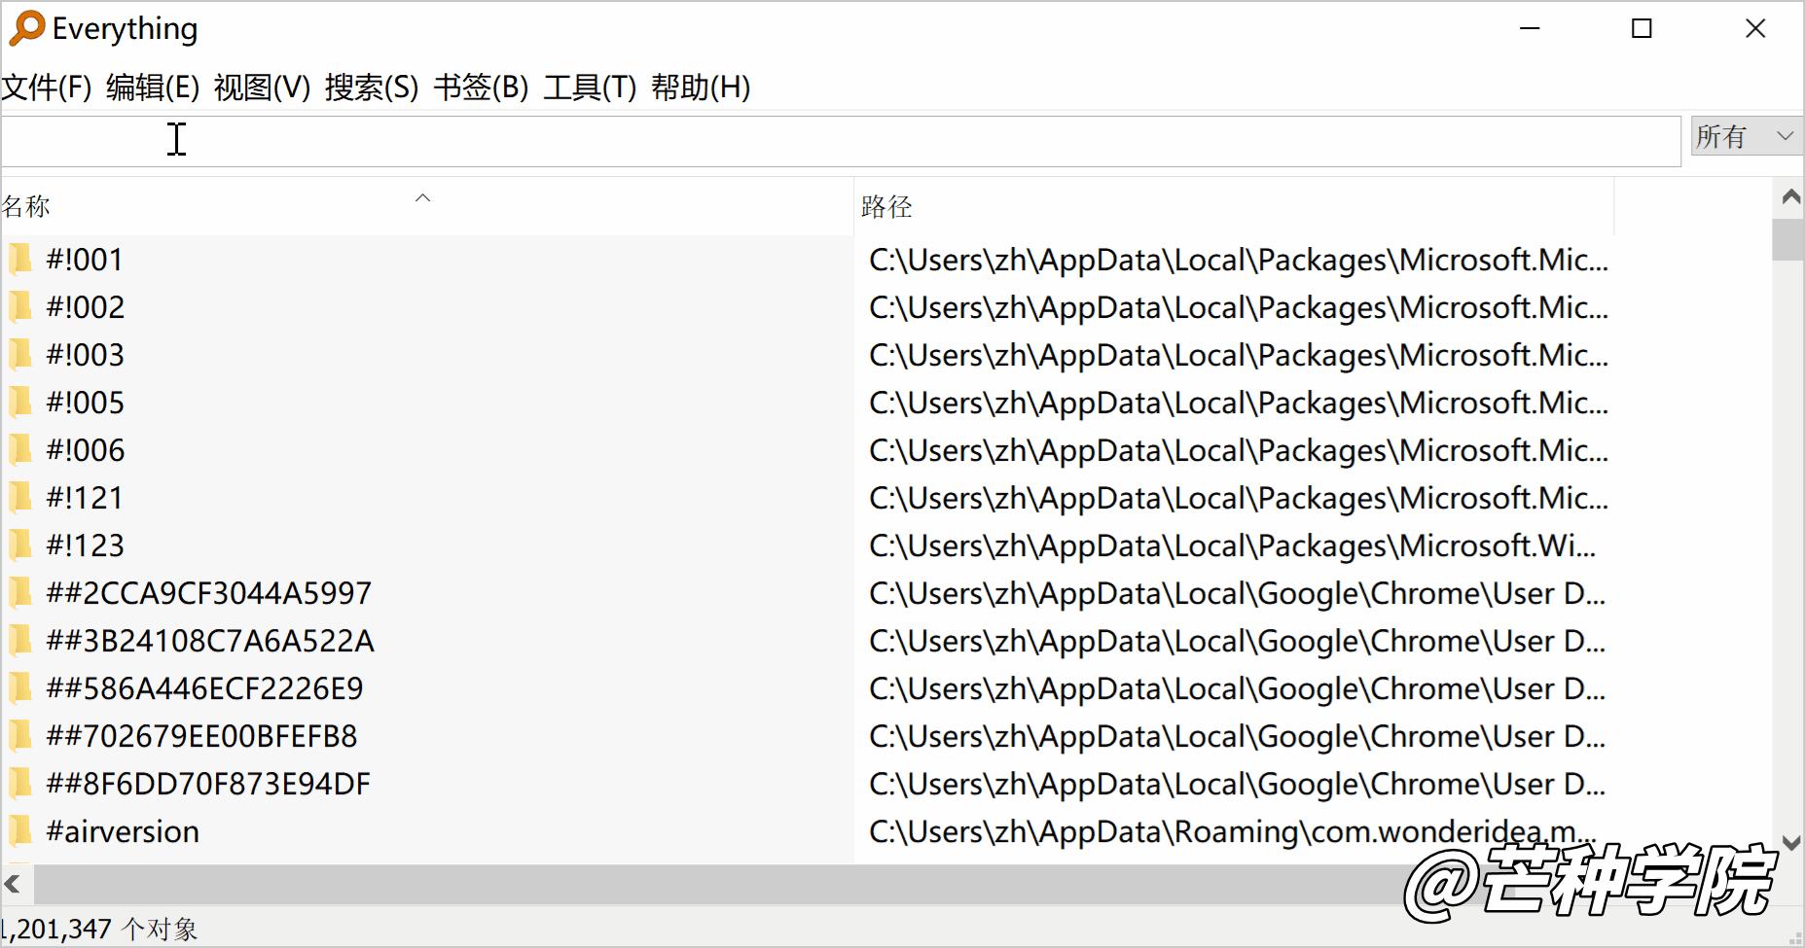This screenshot has width=1805, height=948.
Task: Click folder icon of #!003
Action: point(20,355)
